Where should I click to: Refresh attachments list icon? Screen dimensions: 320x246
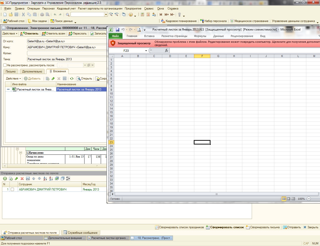coord(71,78)
